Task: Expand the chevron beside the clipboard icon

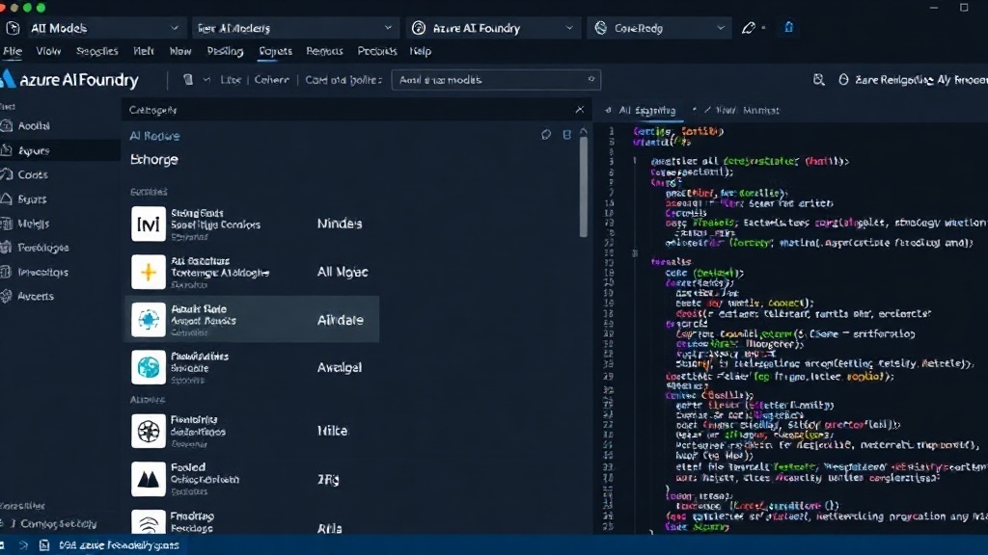Action: (x=206, y=79)
